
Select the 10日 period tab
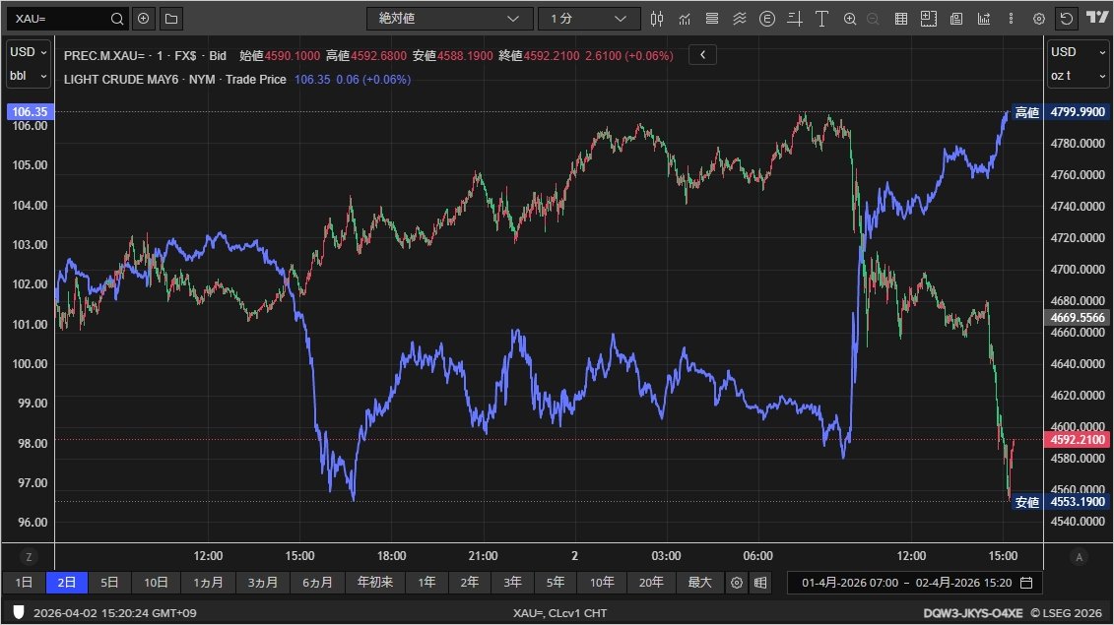point(156,583)
